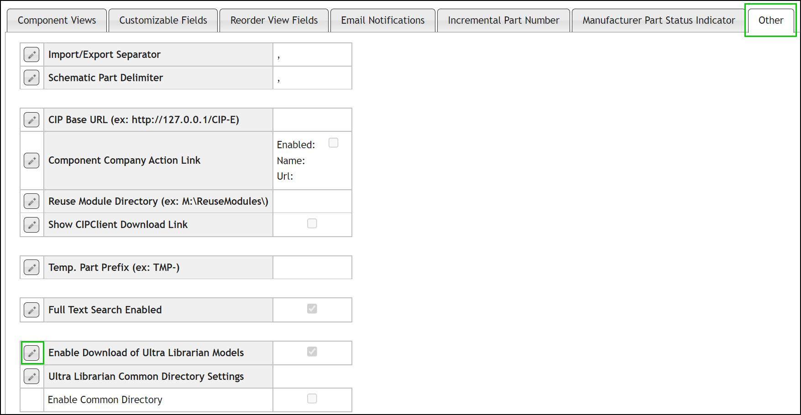Viewport: 801px width, 415px height.
Task: Click the edit icon for Schematic Part Delimiter
Action: pos(31,78)
